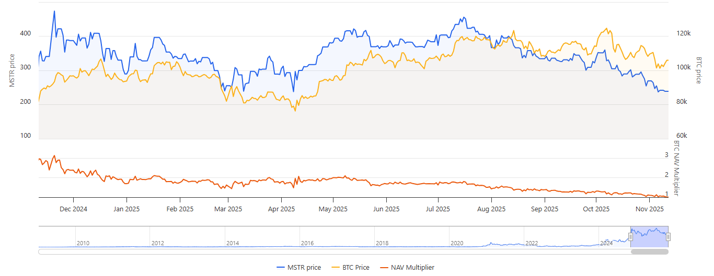This screenshot has height=276, width=714.
Task: Click 2010 in the navigator timeline
Action: (x=83, y=243)
